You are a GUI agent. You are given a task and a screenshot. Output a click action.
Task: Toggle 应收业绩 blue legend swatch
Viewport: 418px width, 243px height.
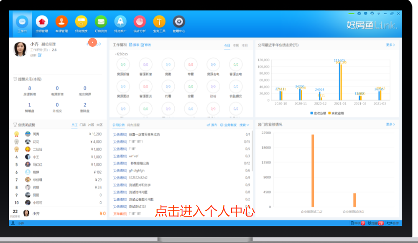311,113
